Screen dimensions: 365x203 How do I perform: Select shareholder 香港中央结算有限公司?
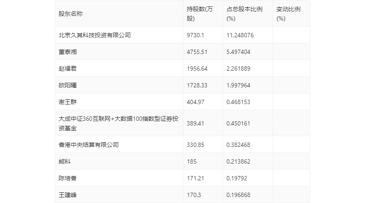[x=88, y=145]
